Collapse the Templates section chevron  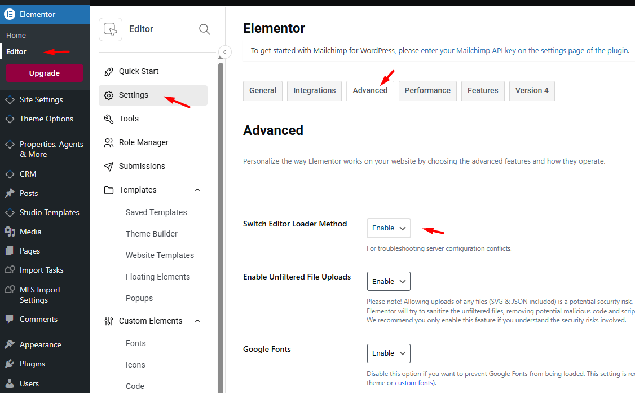tap(197, 190)
